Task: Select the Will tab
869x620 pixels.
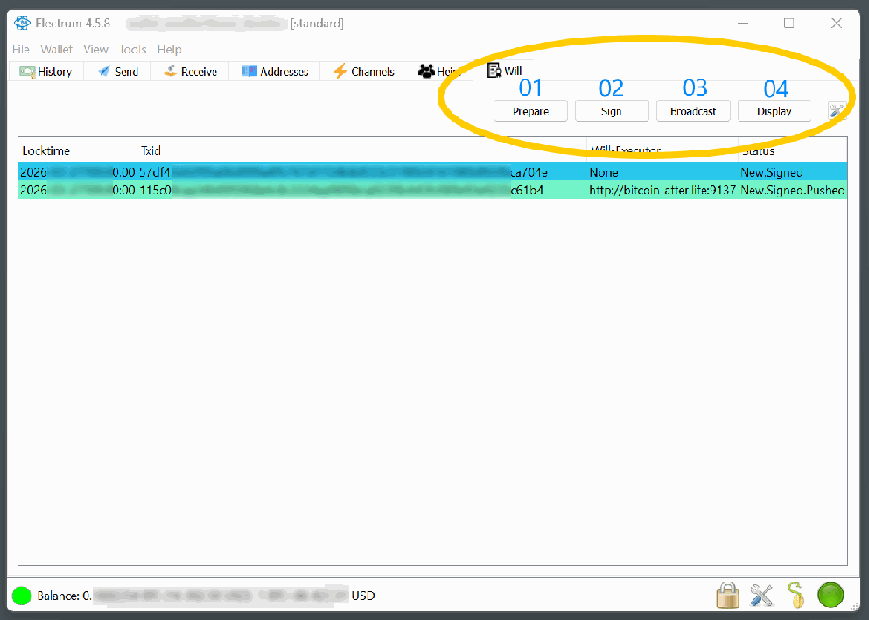Action: point(504,70)
